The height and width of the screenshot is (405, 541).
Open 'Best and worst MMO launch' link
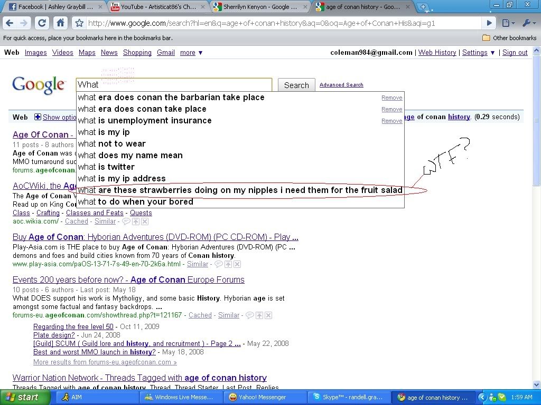pyautogui.click(x=94, y=352)
